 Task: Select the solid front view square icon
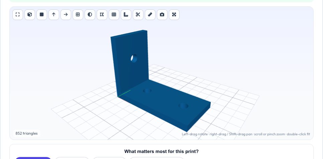(x=42, y=15)
